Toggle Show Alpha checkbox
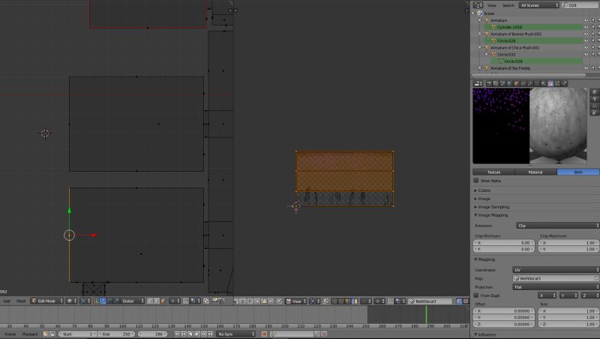Image resolution: width=600 pixels, height=339 pixels. coord(476,180)
